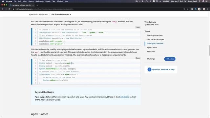Open the Help menu
This screenshot has height=118, width=210.
tap(66, 1)
